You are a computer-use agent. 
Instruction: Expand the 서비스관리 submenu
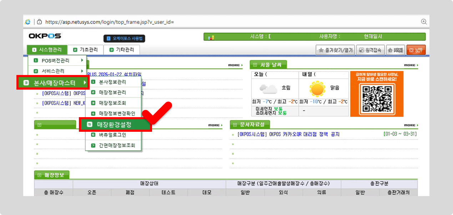coord(57,71)
